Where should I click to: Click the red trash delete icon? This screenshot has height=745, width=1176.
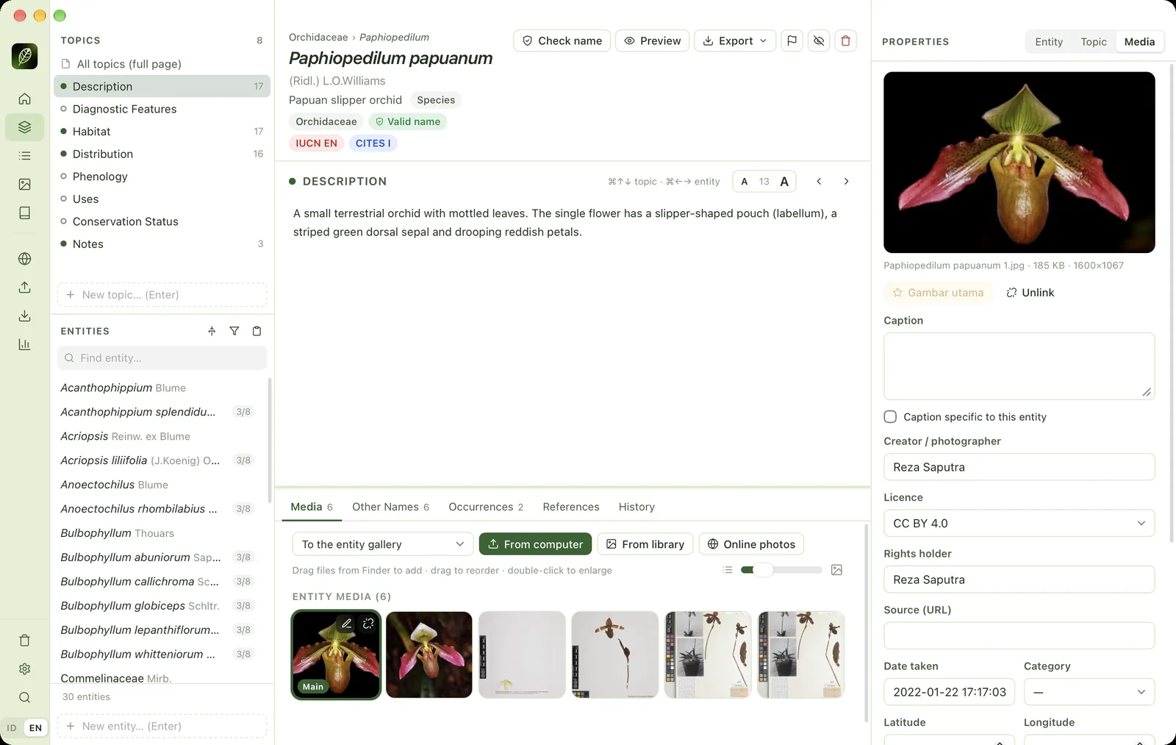coord(846,40)
